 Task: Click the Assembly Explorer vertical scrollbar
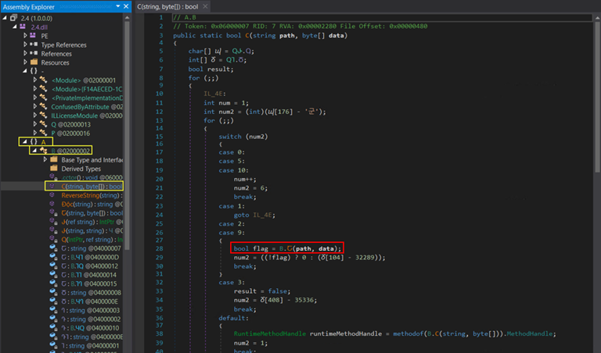click(x=128, y=117)
